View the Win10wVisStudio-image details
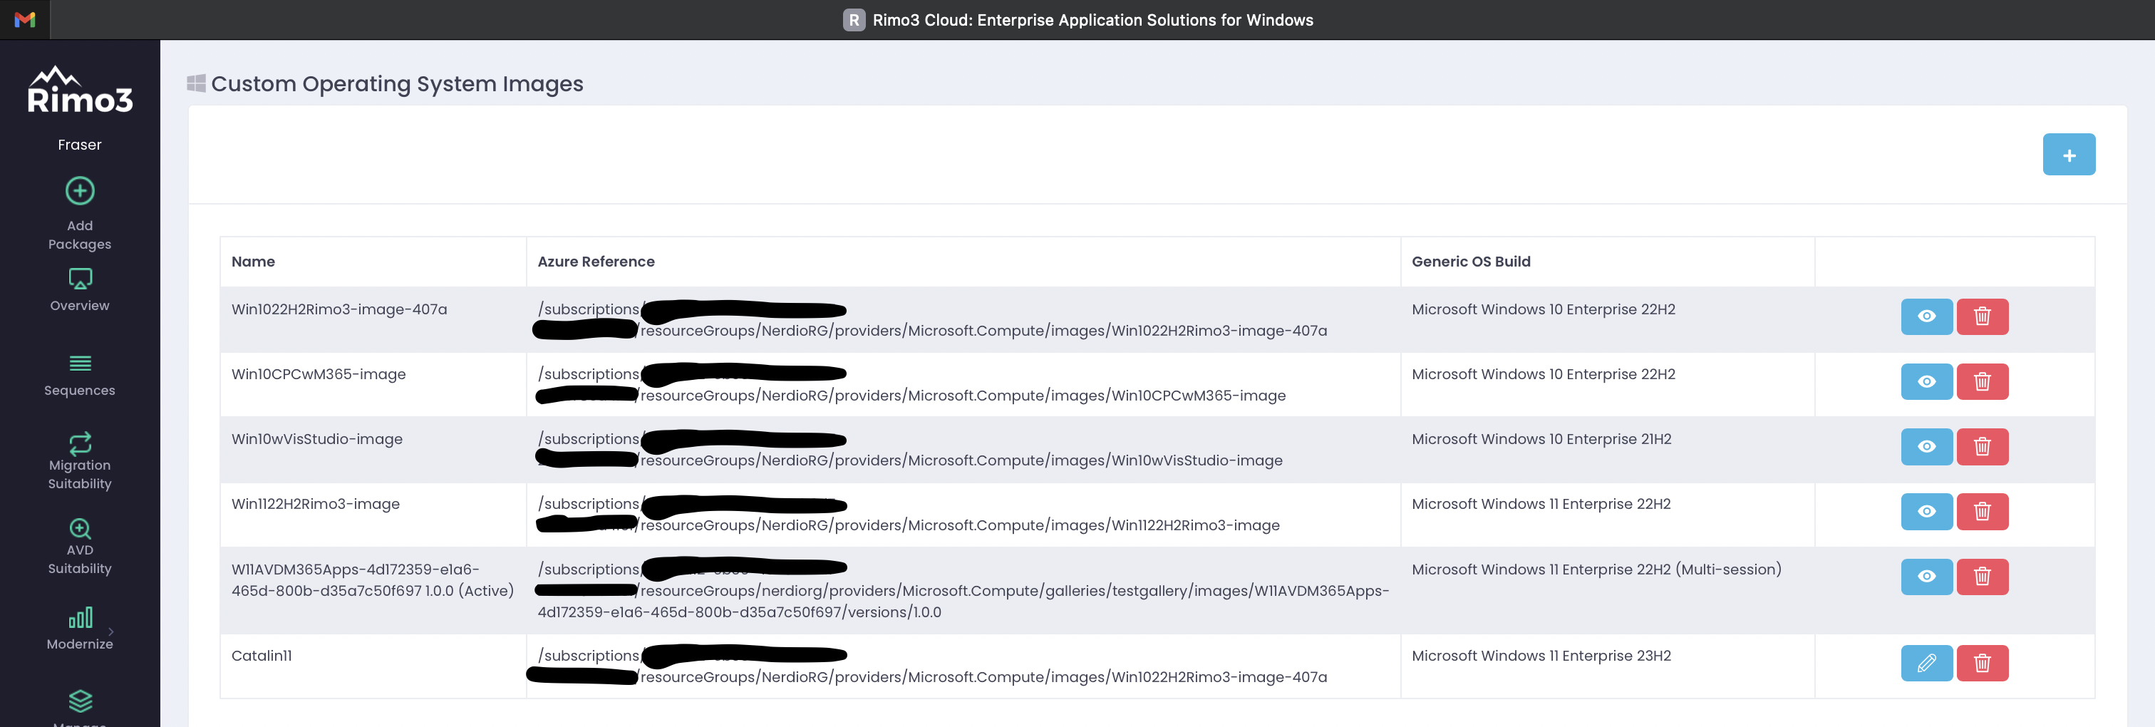Screen dimensions: 2155x727 point(1926,447)
